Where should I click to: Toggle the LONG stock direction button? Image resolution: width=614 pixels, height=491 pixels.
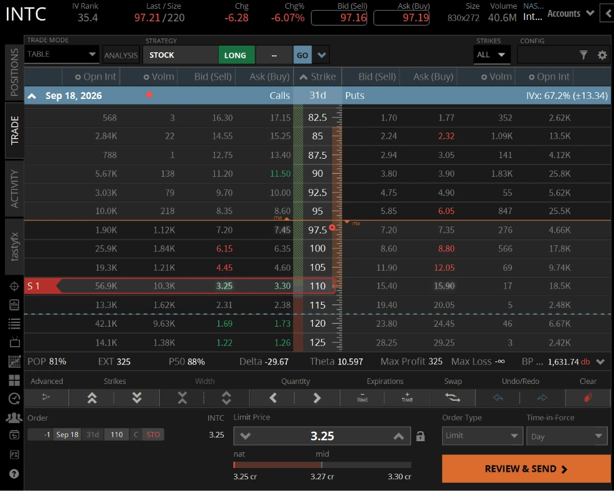click(x=236, y=55)
